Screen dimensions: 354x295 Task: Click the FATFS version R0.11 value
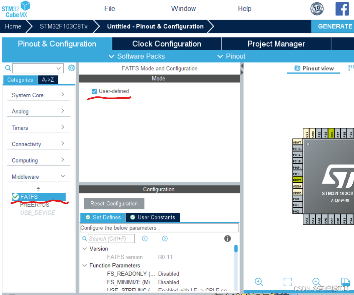pyautogui.click(x=165, y=257)
